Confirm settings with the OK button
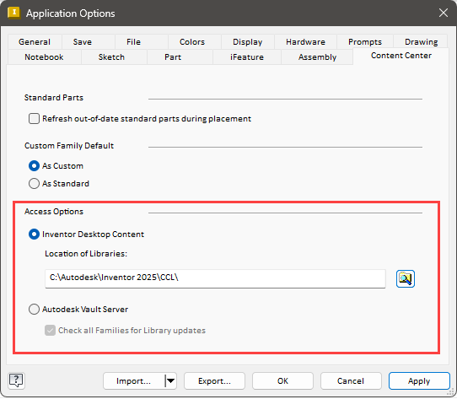 coord(282,380)
